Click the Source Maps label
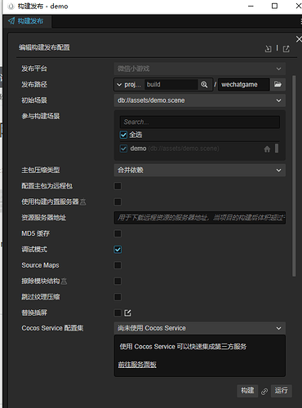302x408 pixels. point(40,265)
